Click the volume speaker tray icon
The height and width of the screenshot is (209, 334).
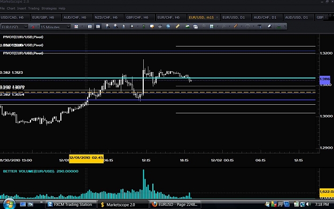pos(308,205)
